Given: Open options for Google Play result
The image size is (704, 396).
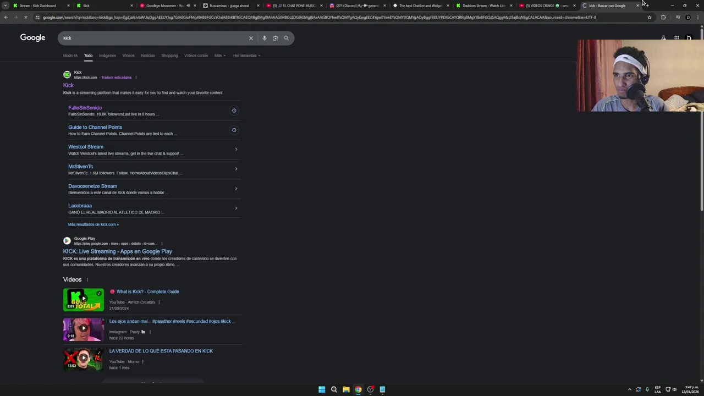Looking at the screenshot, I should (162, 244).
